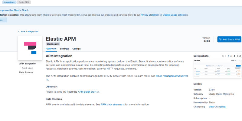Click external icon beside APM data streams
Image resolution: width=242 pixels, height=121 pixels.
click(x=124, y=104)
